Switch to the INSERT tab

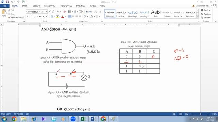tap(25, 6)
